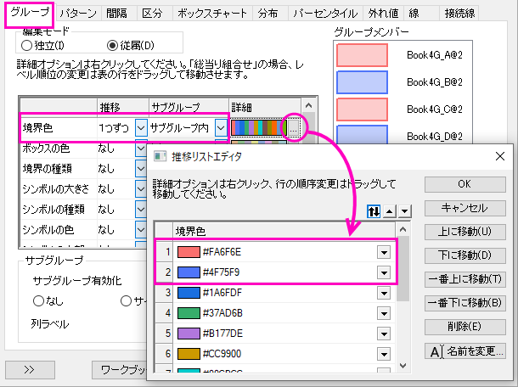Screen dimensions: 518x387
Task: Click the キャンセル button
Action: tap(465, 208)
